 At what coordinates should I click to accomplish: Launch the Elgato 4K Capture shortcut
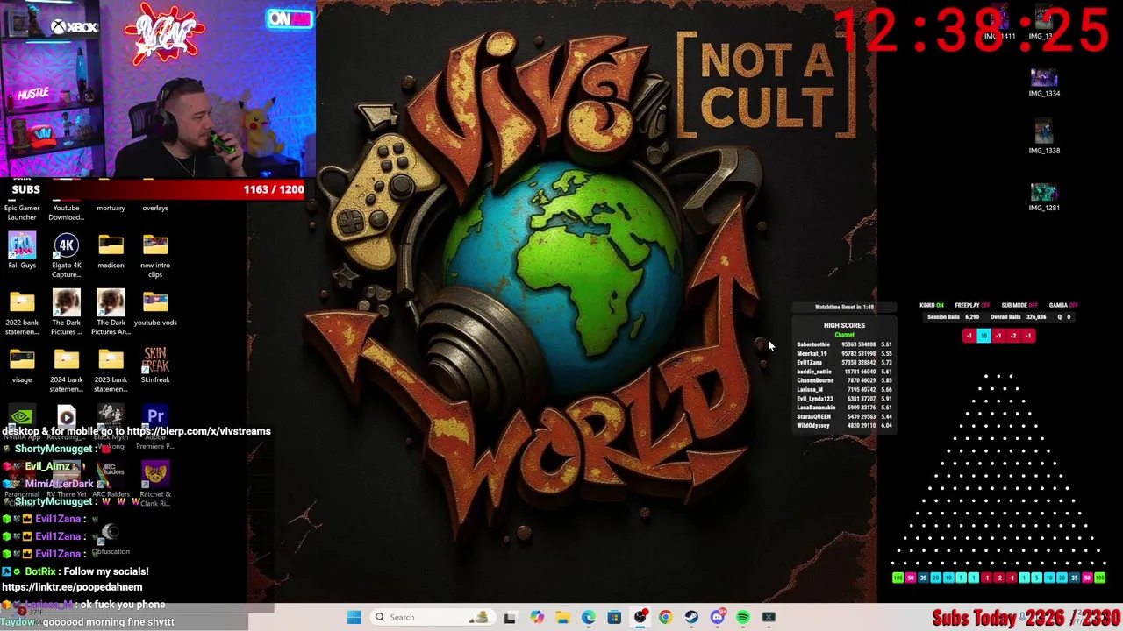(x=66, y=254)
